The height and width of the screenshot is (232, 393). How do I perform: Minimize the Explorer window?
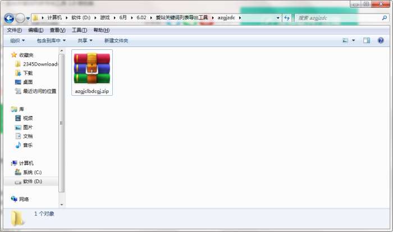pos(355,4)
